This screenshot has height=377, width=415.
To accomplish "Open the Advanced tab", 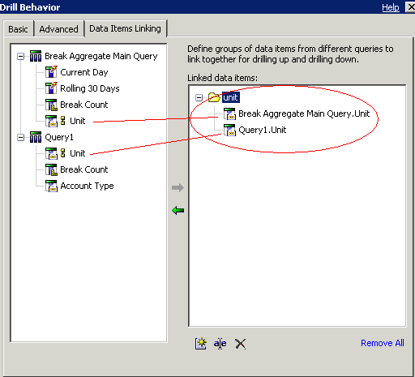I will click(58, 29).
